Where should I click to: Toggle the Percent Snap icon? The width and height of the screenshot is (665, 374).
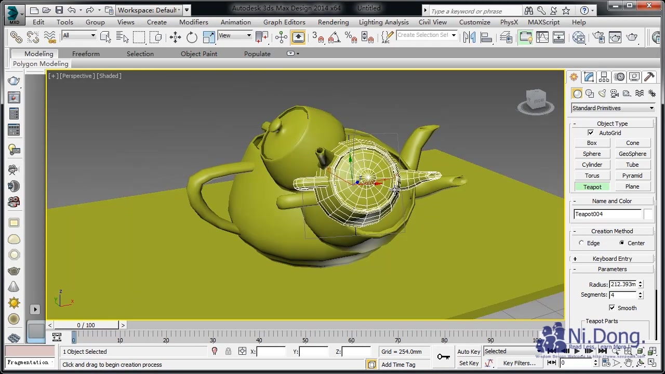point(351,37)
